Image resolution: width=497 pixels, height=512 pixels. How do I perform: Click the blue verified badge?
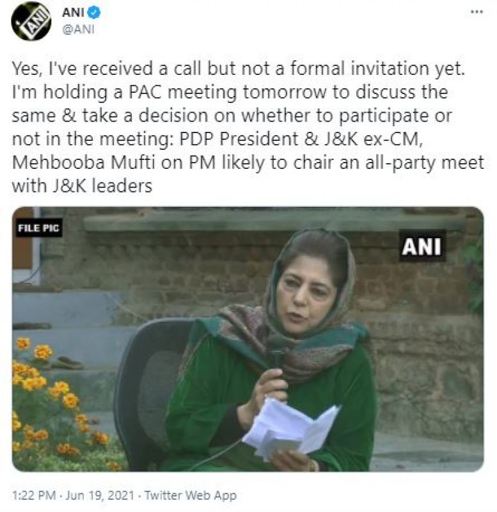tap(94, 13)
